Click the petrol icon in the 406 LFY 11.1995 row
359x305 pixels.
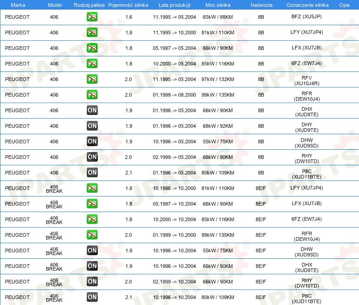tap(92, 33)
